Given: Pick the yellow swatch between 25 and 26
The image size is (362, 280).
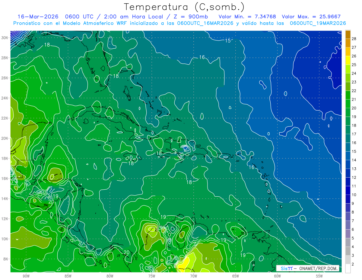Looking at the screenshot, I should point(348,61).
